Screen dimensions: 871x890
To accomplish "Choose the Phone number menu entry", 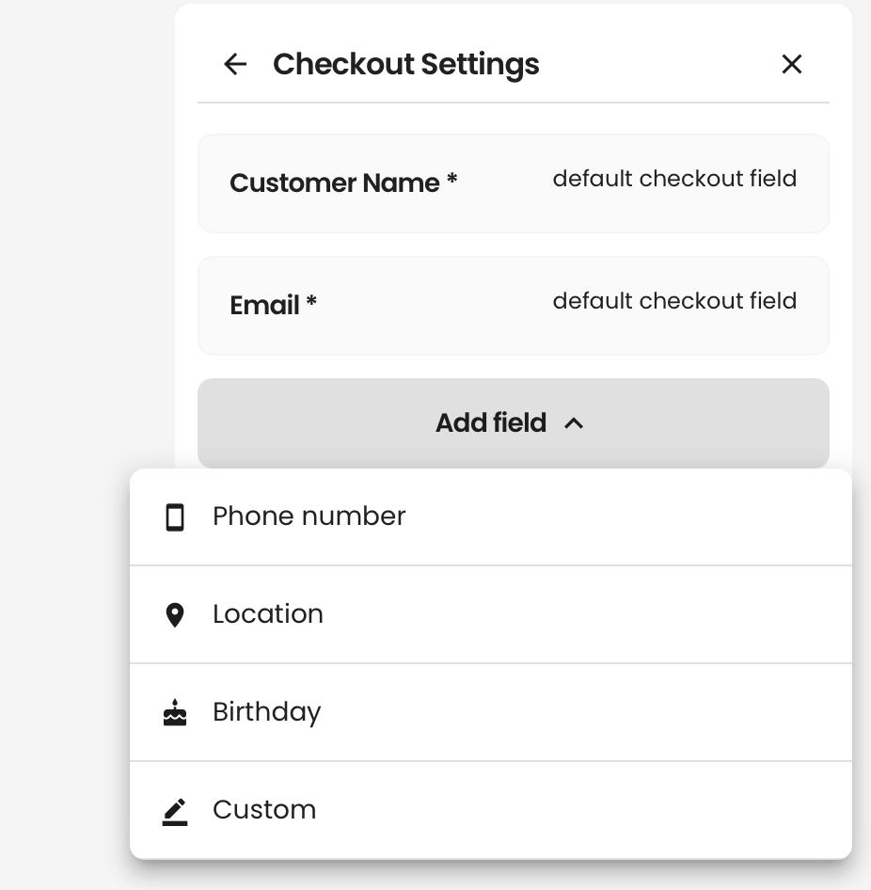I will point(491,517).
